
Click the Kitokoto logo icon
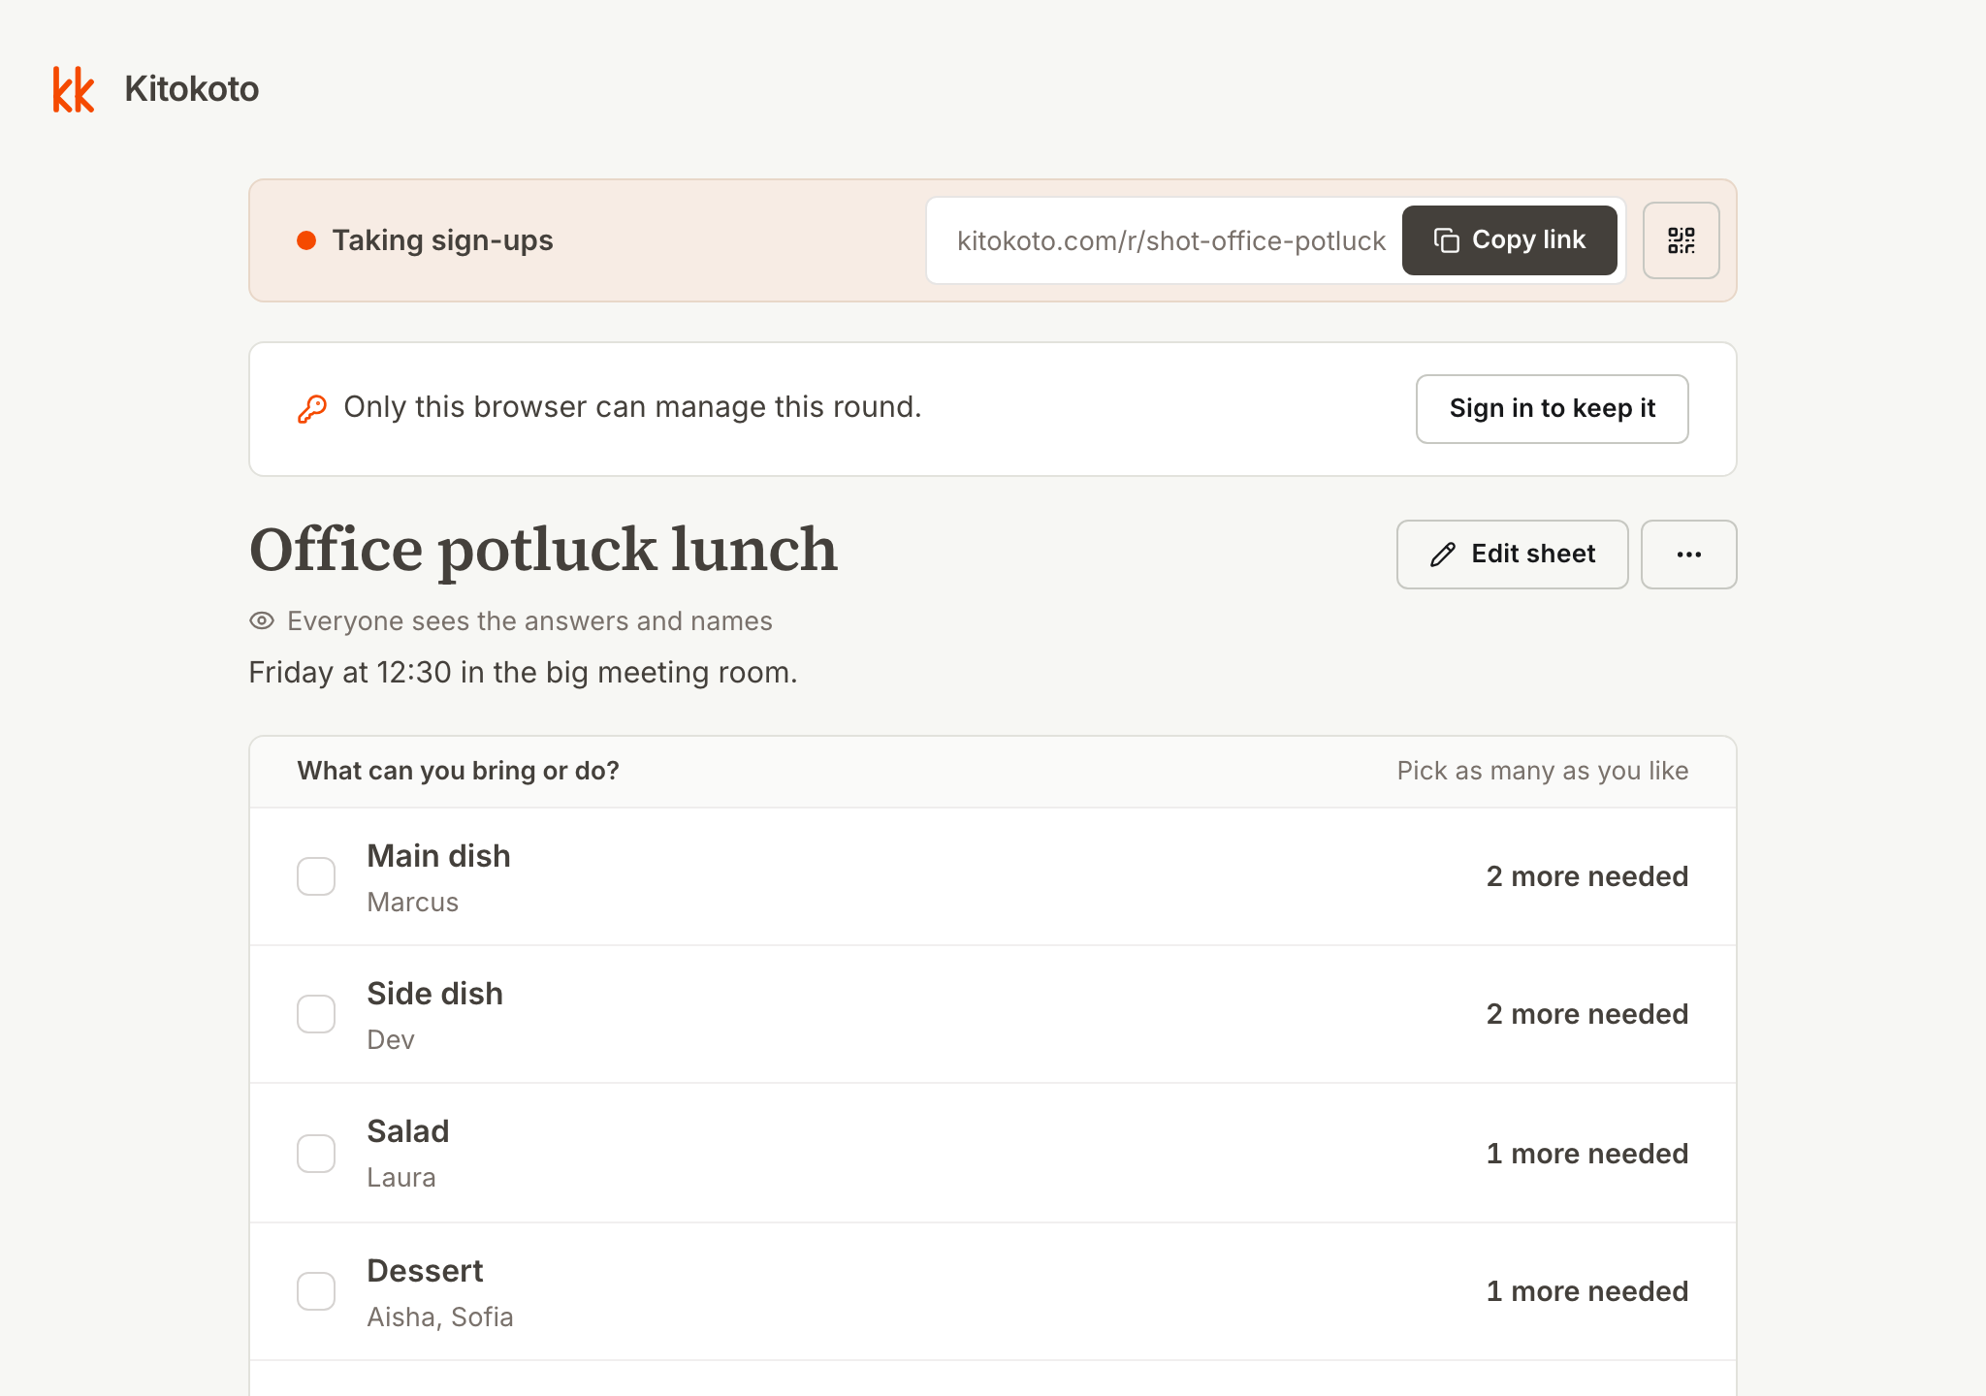pos(74,89)
